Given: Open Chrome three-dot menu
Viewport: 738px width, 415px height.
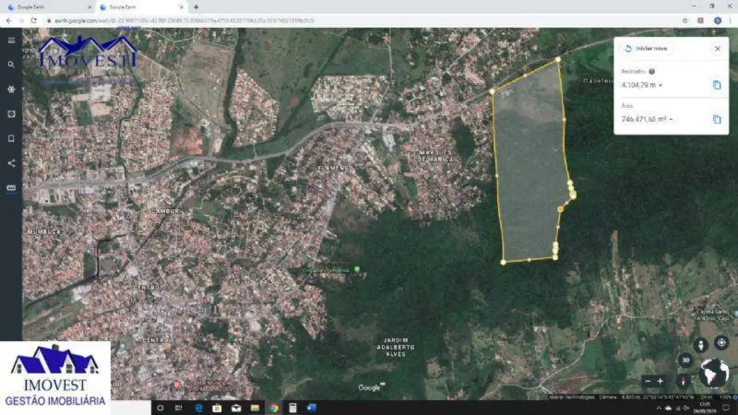Looking at the screenshot, I should point(730,20).
